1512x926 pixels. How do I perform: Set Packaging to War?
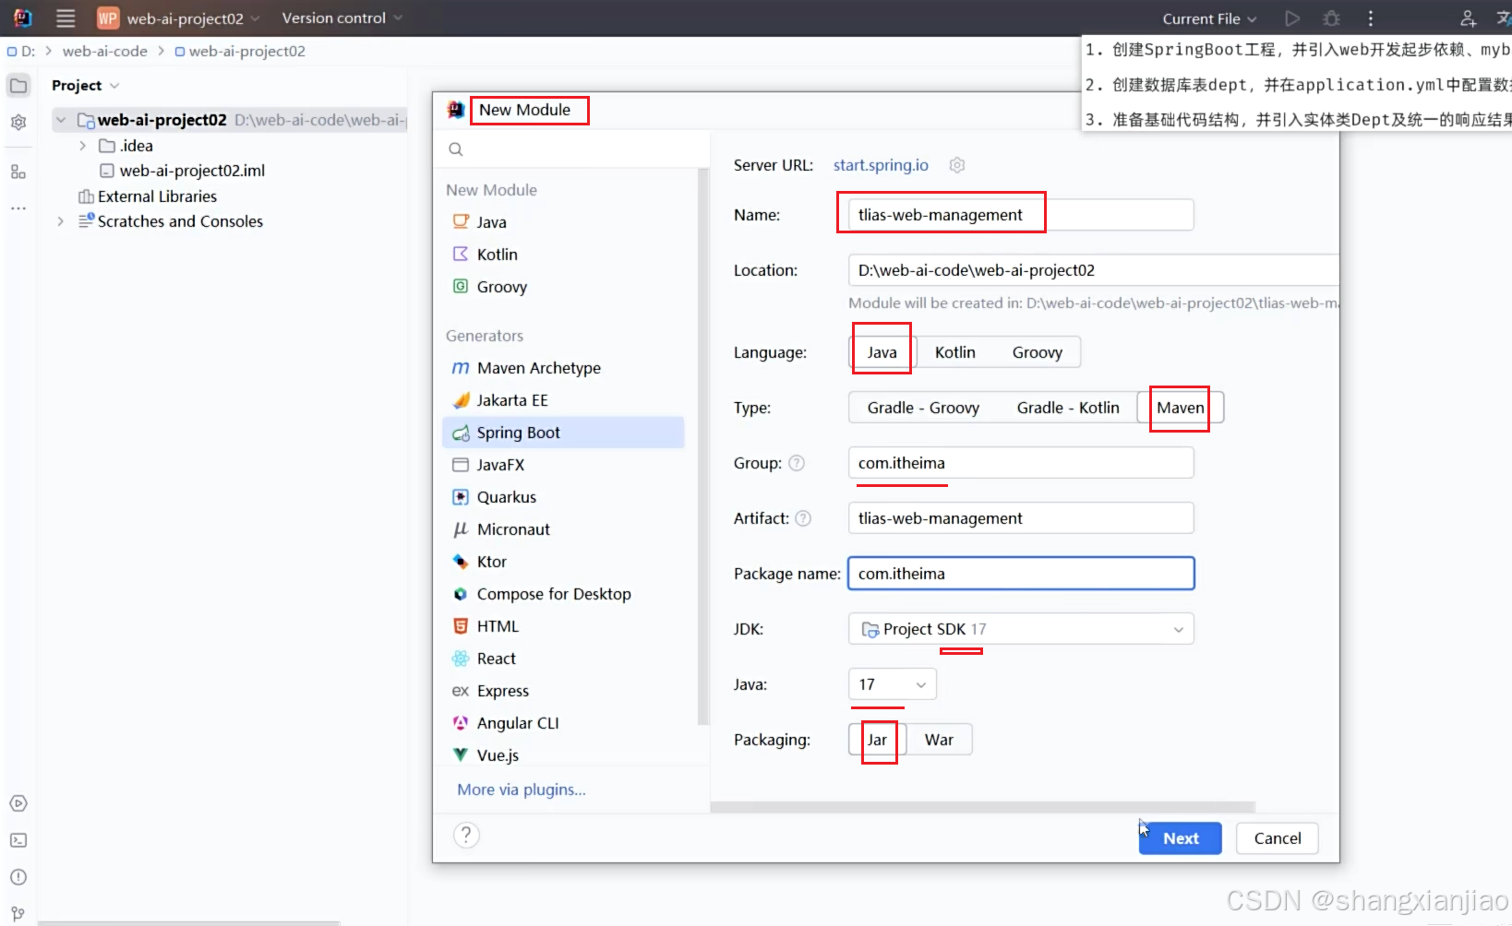(x=940, y=740)
